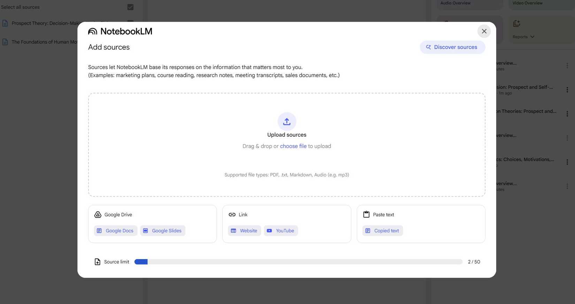This screenshot has height=304, width=575.
Task: Check the Foundations of Human Motivation source
Action: pyautogui.click(x=130, y=42)
